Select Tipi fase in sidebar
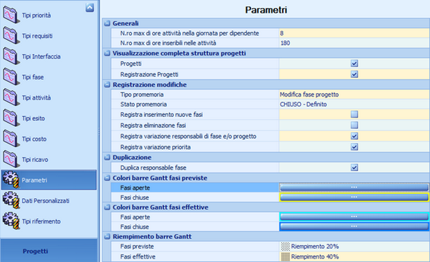This screenshot has width=430, height=262. 33,77
